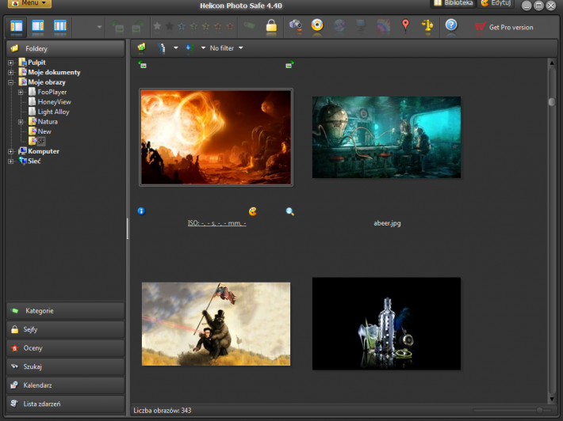
Task: Click the camera import icon
Action: pos(296,25)
